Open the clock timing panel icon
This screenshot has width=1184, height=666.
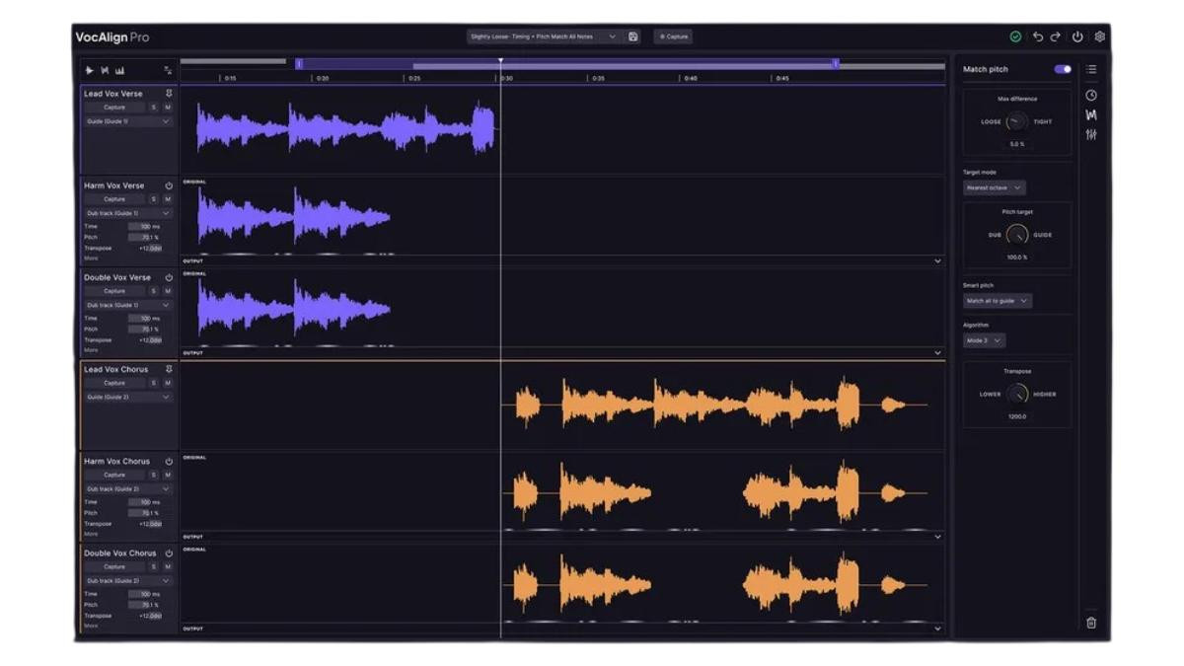coord(1091,96)
